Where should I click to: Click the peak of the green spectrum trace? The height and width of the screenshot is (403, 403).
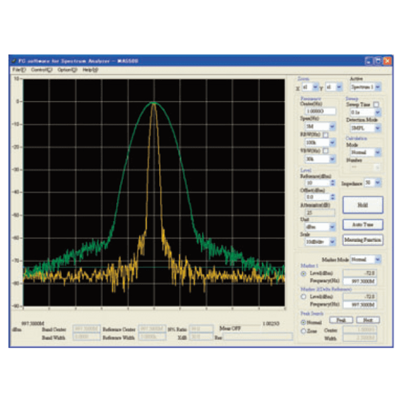pos(154,103)
